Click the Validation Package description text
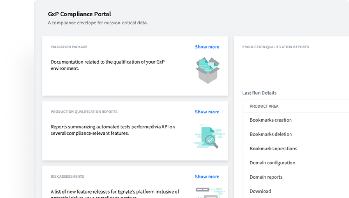 [x=107, y=65]
